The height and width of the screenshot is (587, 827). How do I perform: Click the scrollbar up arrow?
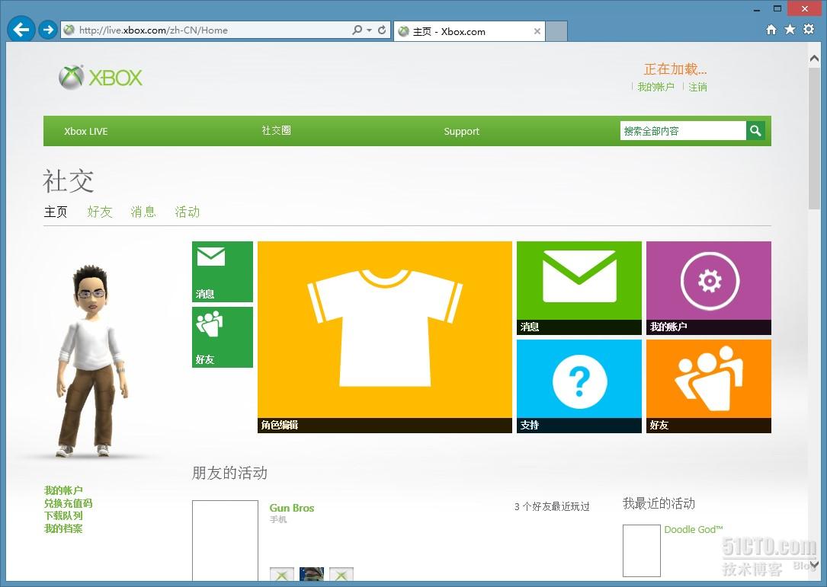[x=814, y=59]
